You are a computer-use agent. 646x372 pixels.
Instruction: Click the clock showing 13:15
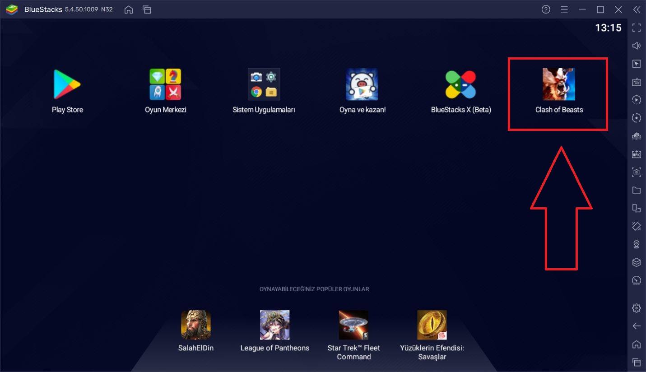(x=608, y=28)
